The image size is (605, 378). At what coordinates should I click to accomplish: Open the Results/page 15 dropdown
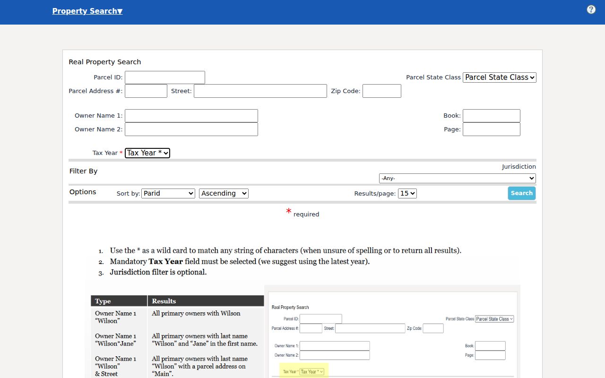point(407,193)
